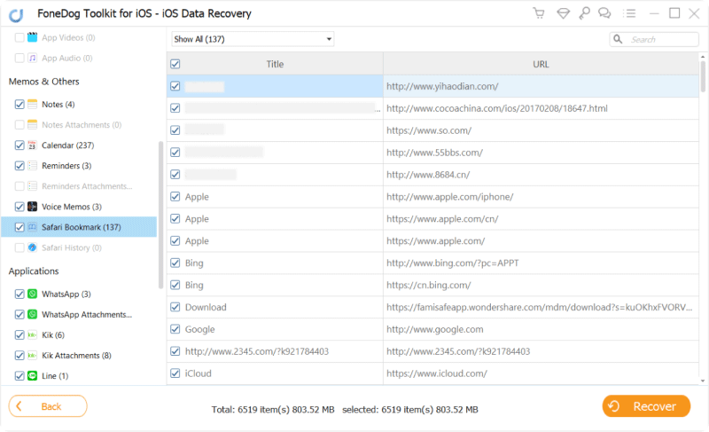Select the http://www.google.com URL cell

541,329
